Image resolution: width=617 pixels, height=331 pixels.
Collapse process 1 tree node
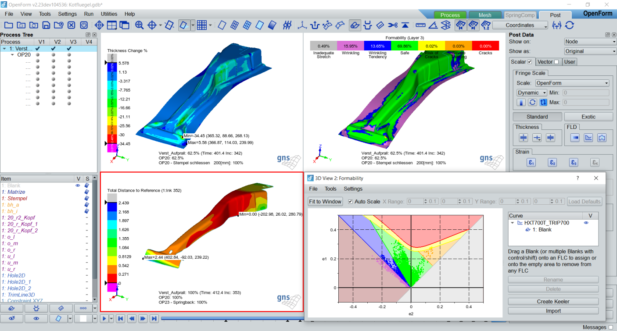(4, 49)
